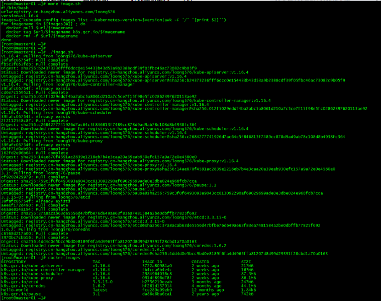Click the SIZE column header

pyautogui.click(x=246, y=262)
